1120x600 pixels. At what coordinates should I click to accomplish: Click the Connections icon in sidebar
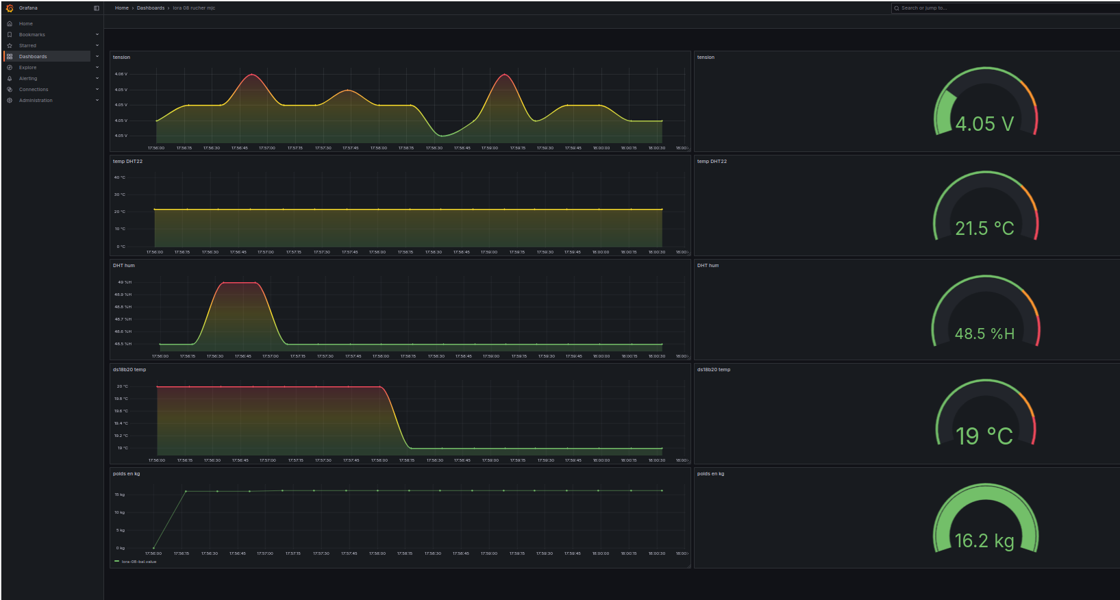(10, 90)
